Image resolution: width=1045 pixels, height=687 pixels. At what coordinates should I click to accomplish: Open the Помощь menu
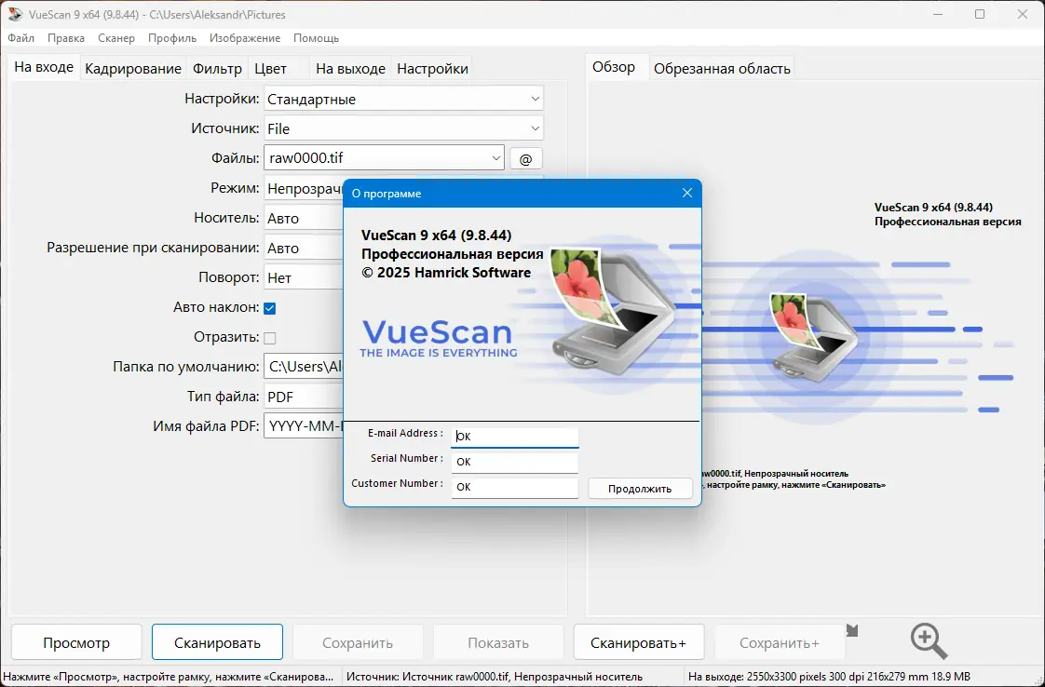point(316,38)
